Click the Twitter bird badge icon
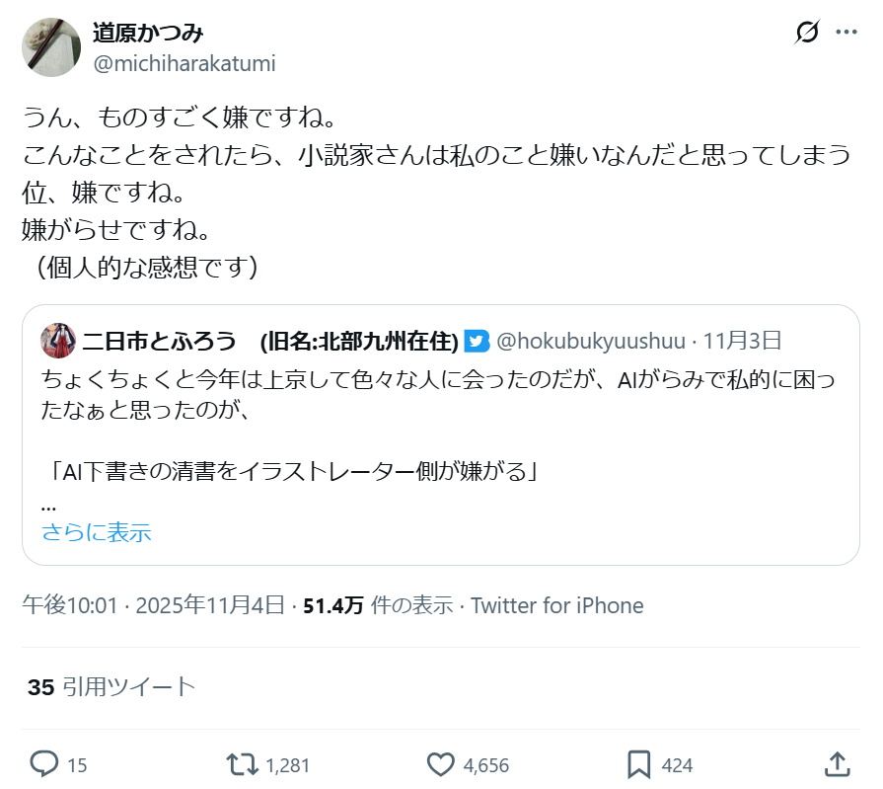This screenshot has height=789, width=883. point(478,342)
